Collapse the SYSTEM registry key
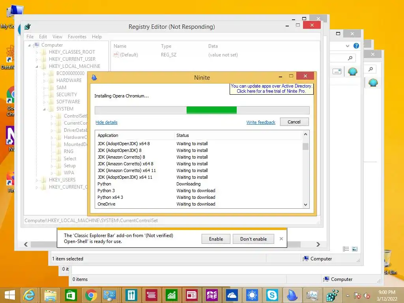 [x=44, y=109]
